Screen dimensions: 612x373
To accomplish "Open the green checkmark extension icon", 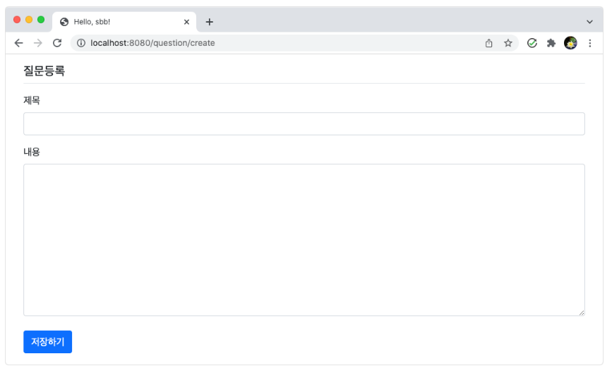I will 532,43.
